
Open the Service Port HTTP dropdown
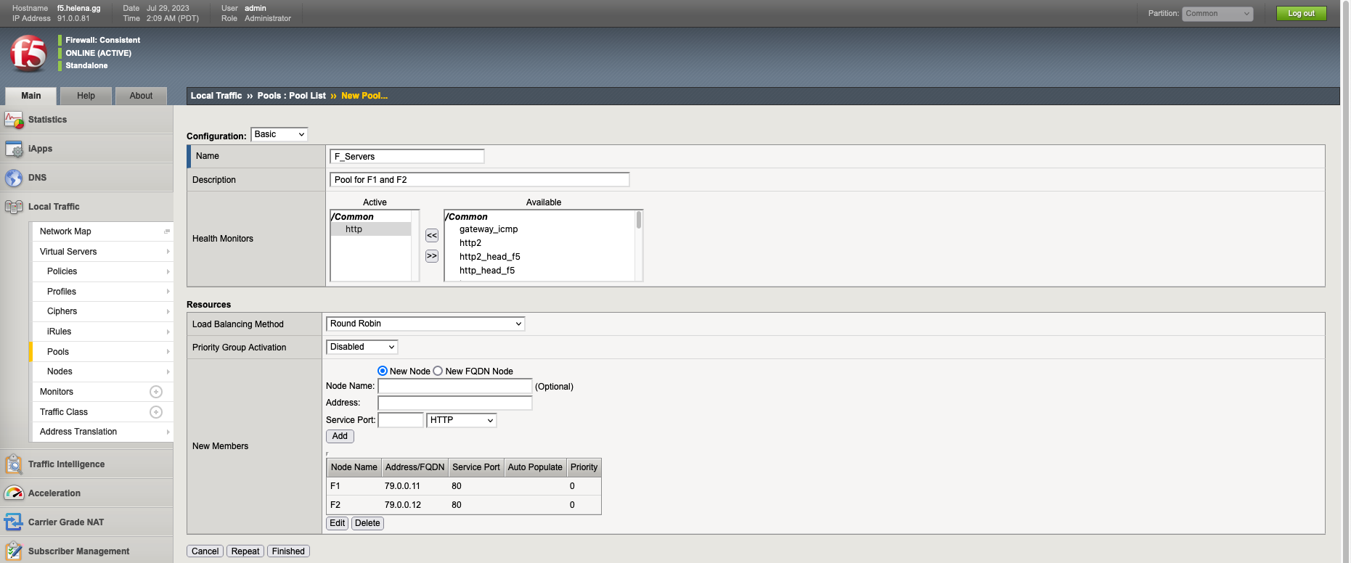461,420
